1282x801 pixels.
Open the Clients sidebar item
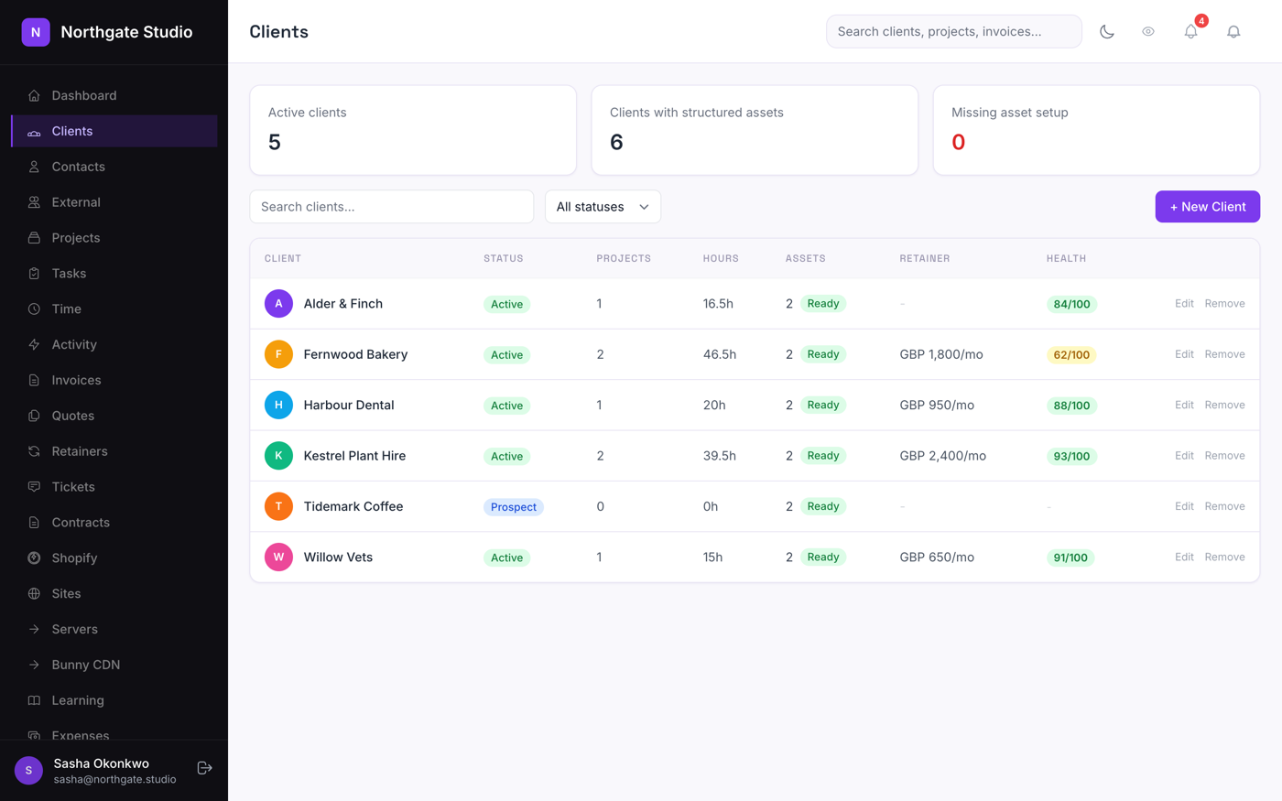114,131
